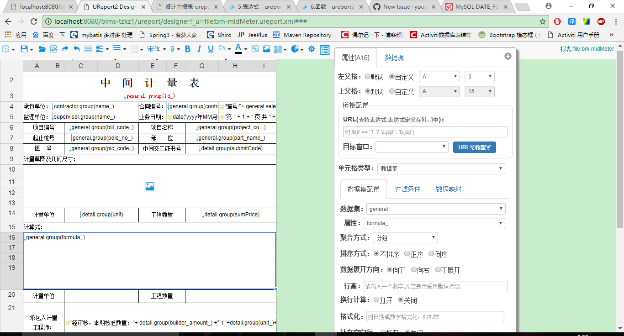Set expansion direction to 向右
Screen dimensions: 624x336
click(x=414, y=269)
